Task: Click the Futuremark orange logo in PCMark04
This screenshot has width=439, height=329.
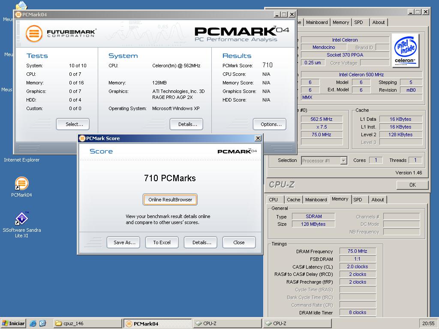Action: pyautogui.click(x=34, y=33)
